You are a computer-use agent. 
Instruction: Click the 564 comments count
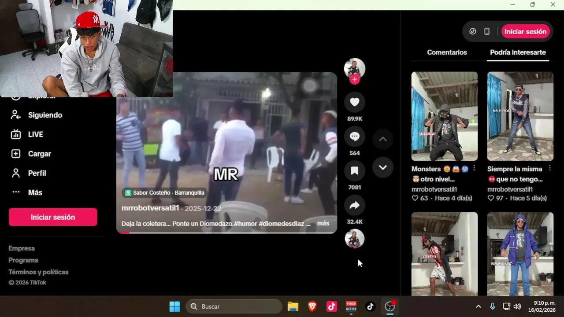click(x=355, y=153)
